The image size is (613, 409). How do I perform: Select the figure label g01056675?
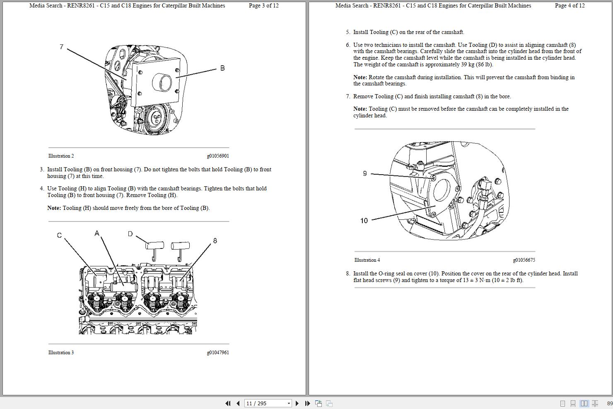[x=524, y=260]
